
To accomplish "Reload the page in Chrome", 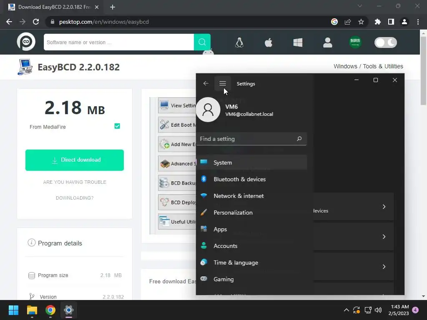I will 36,22.
